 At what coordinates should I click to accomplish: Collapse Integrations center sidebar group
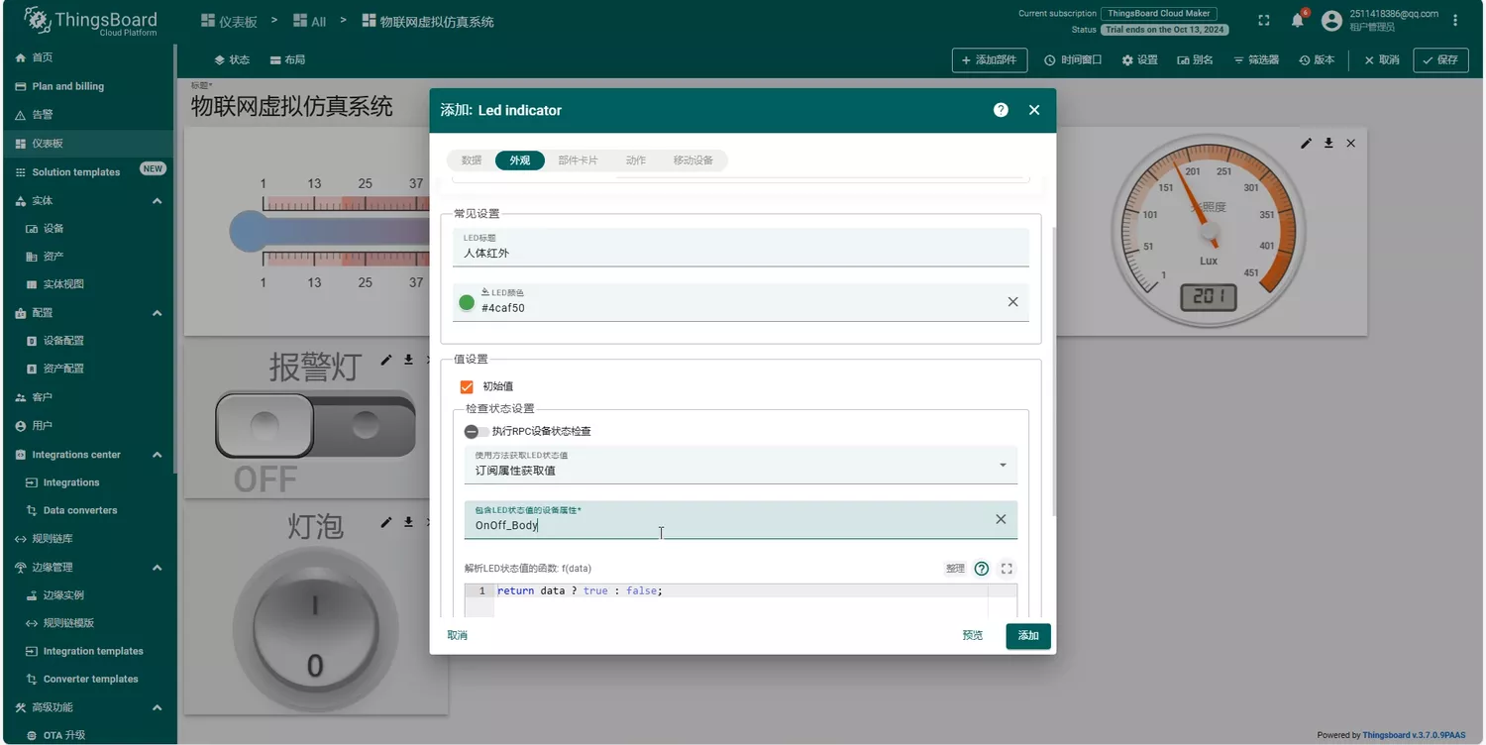[x=157, y=455]
